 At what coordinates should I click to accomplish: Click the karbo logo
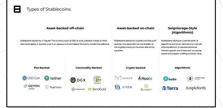170,79
